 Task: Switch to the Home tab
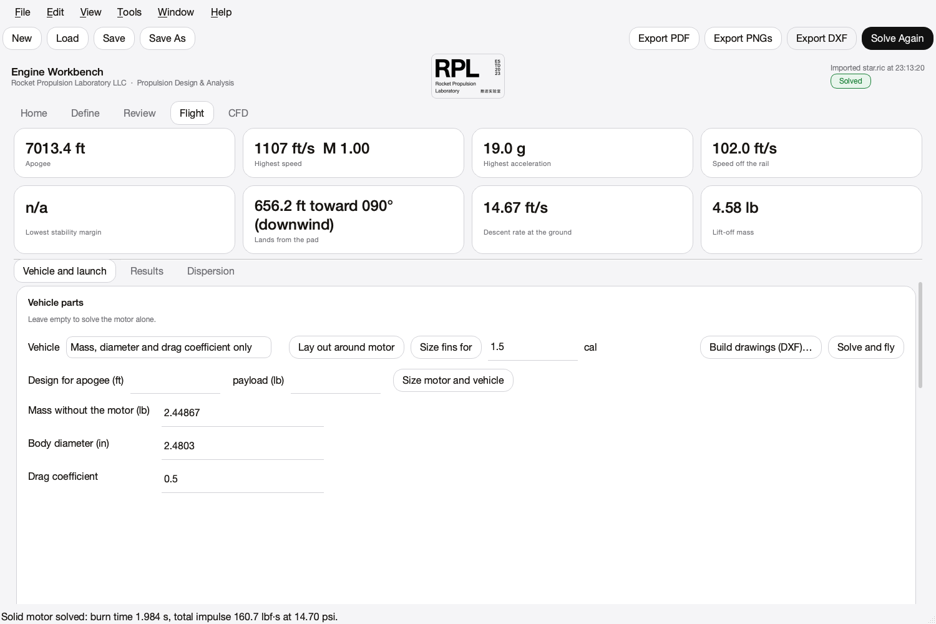pyautogui.click(x=34, y=113)
